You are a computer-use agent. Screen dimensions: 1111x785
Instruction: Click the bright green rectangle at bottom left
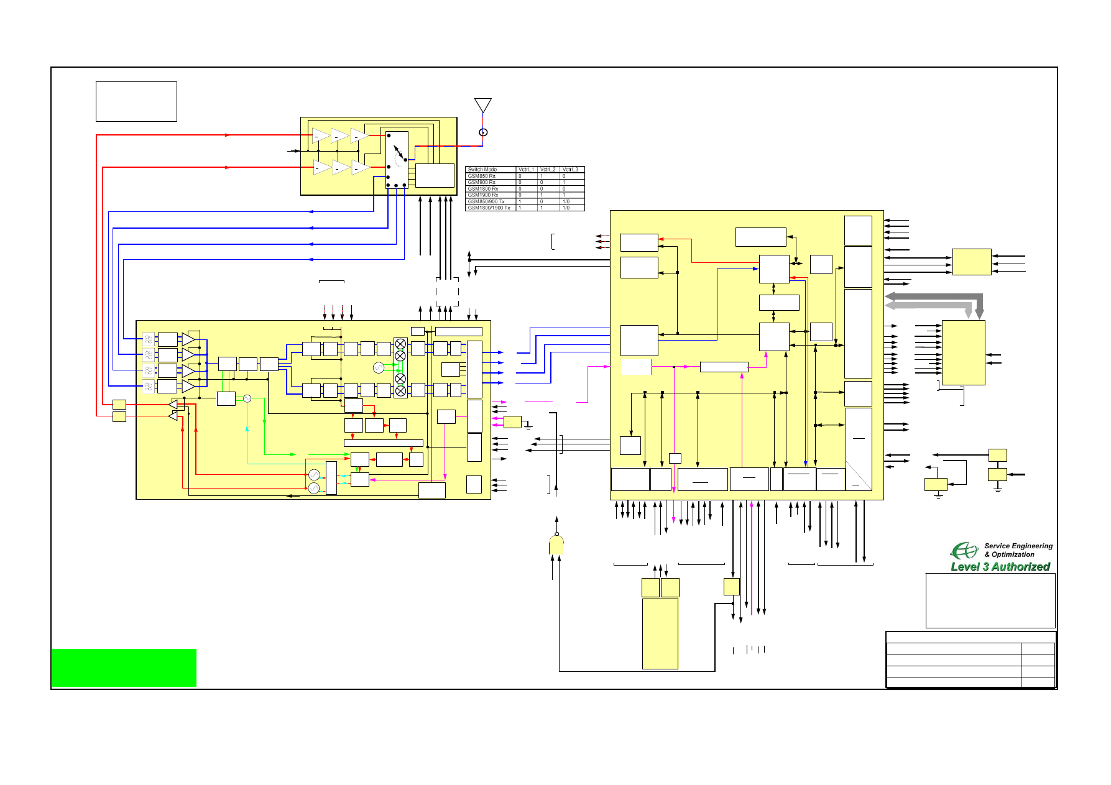(124, 668)
